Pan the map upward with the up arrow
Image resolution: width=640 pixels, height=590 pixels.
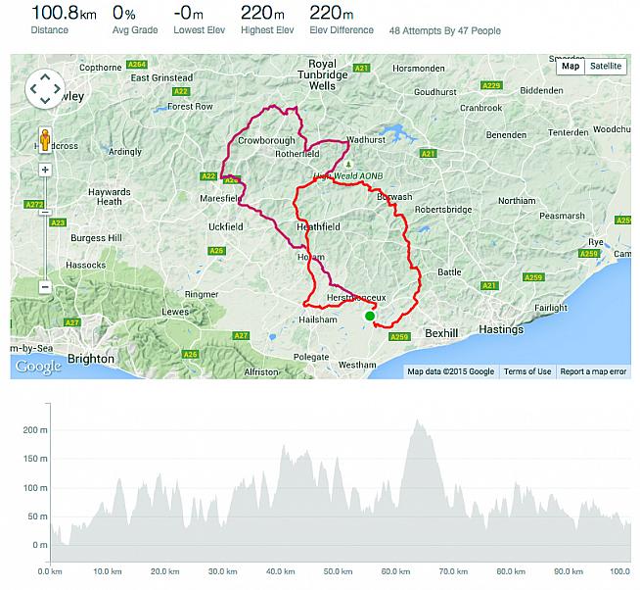tap(45, 77)
